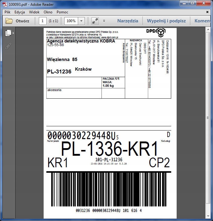213x221 pixels.
Task: Click the phone number '125-55-88'
Action: pos(55,45)
